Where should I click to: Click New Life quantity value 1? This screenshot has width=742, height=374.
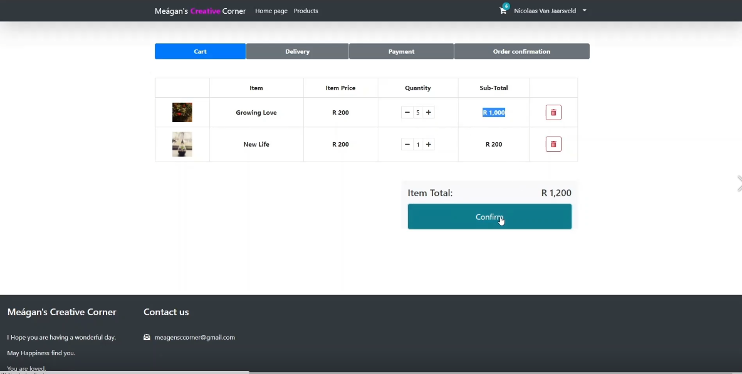418,144
